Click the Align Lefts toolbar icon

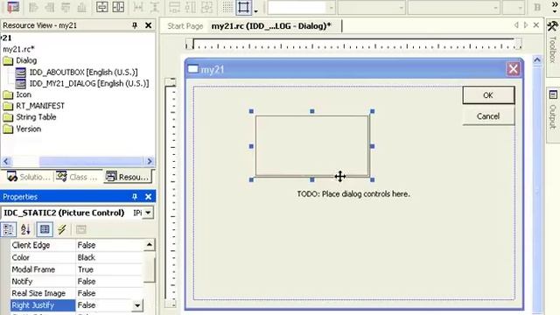coord(33,7)
